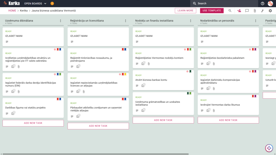This screenshot has width=276, height=155.
Task: Open board search magnifier icon
Action: (x=230, y=11)
